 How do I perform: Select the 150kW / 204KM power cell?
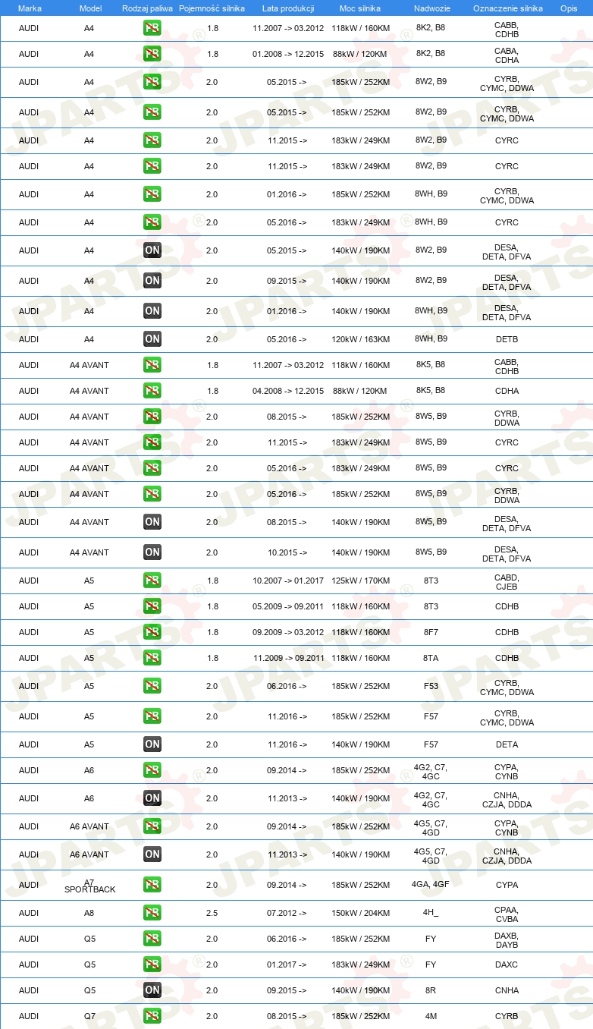[x=361, y=913]
